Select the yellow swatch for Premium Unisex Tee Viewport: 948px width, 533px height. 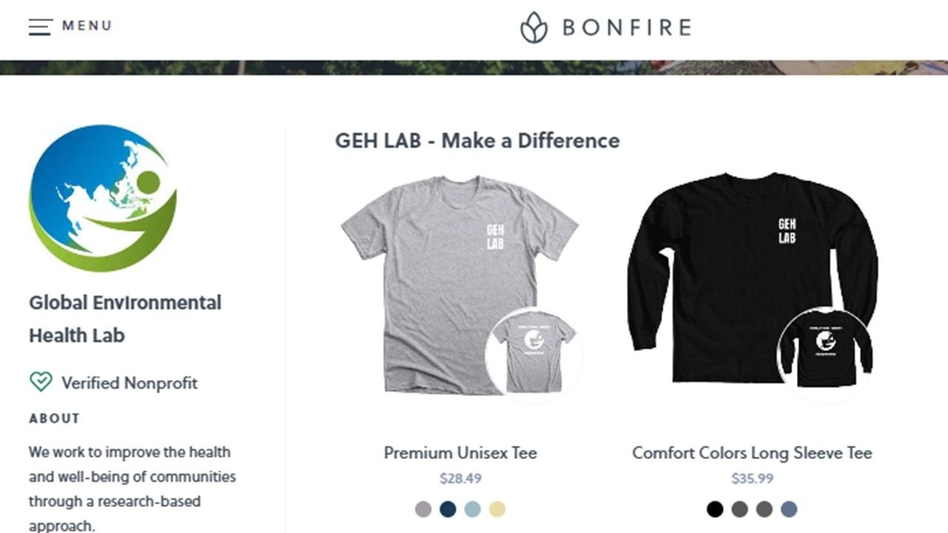[497, 509]
